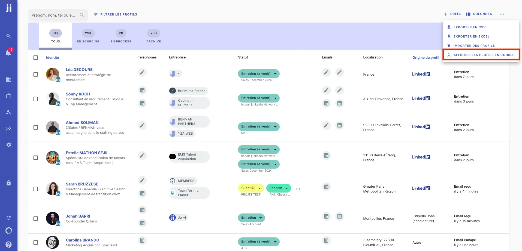This screenshot has width=522, height=251.
Task: Expand Ahmed SOLIMAN's Entretien status dropdown
Action: coord(276,126)
